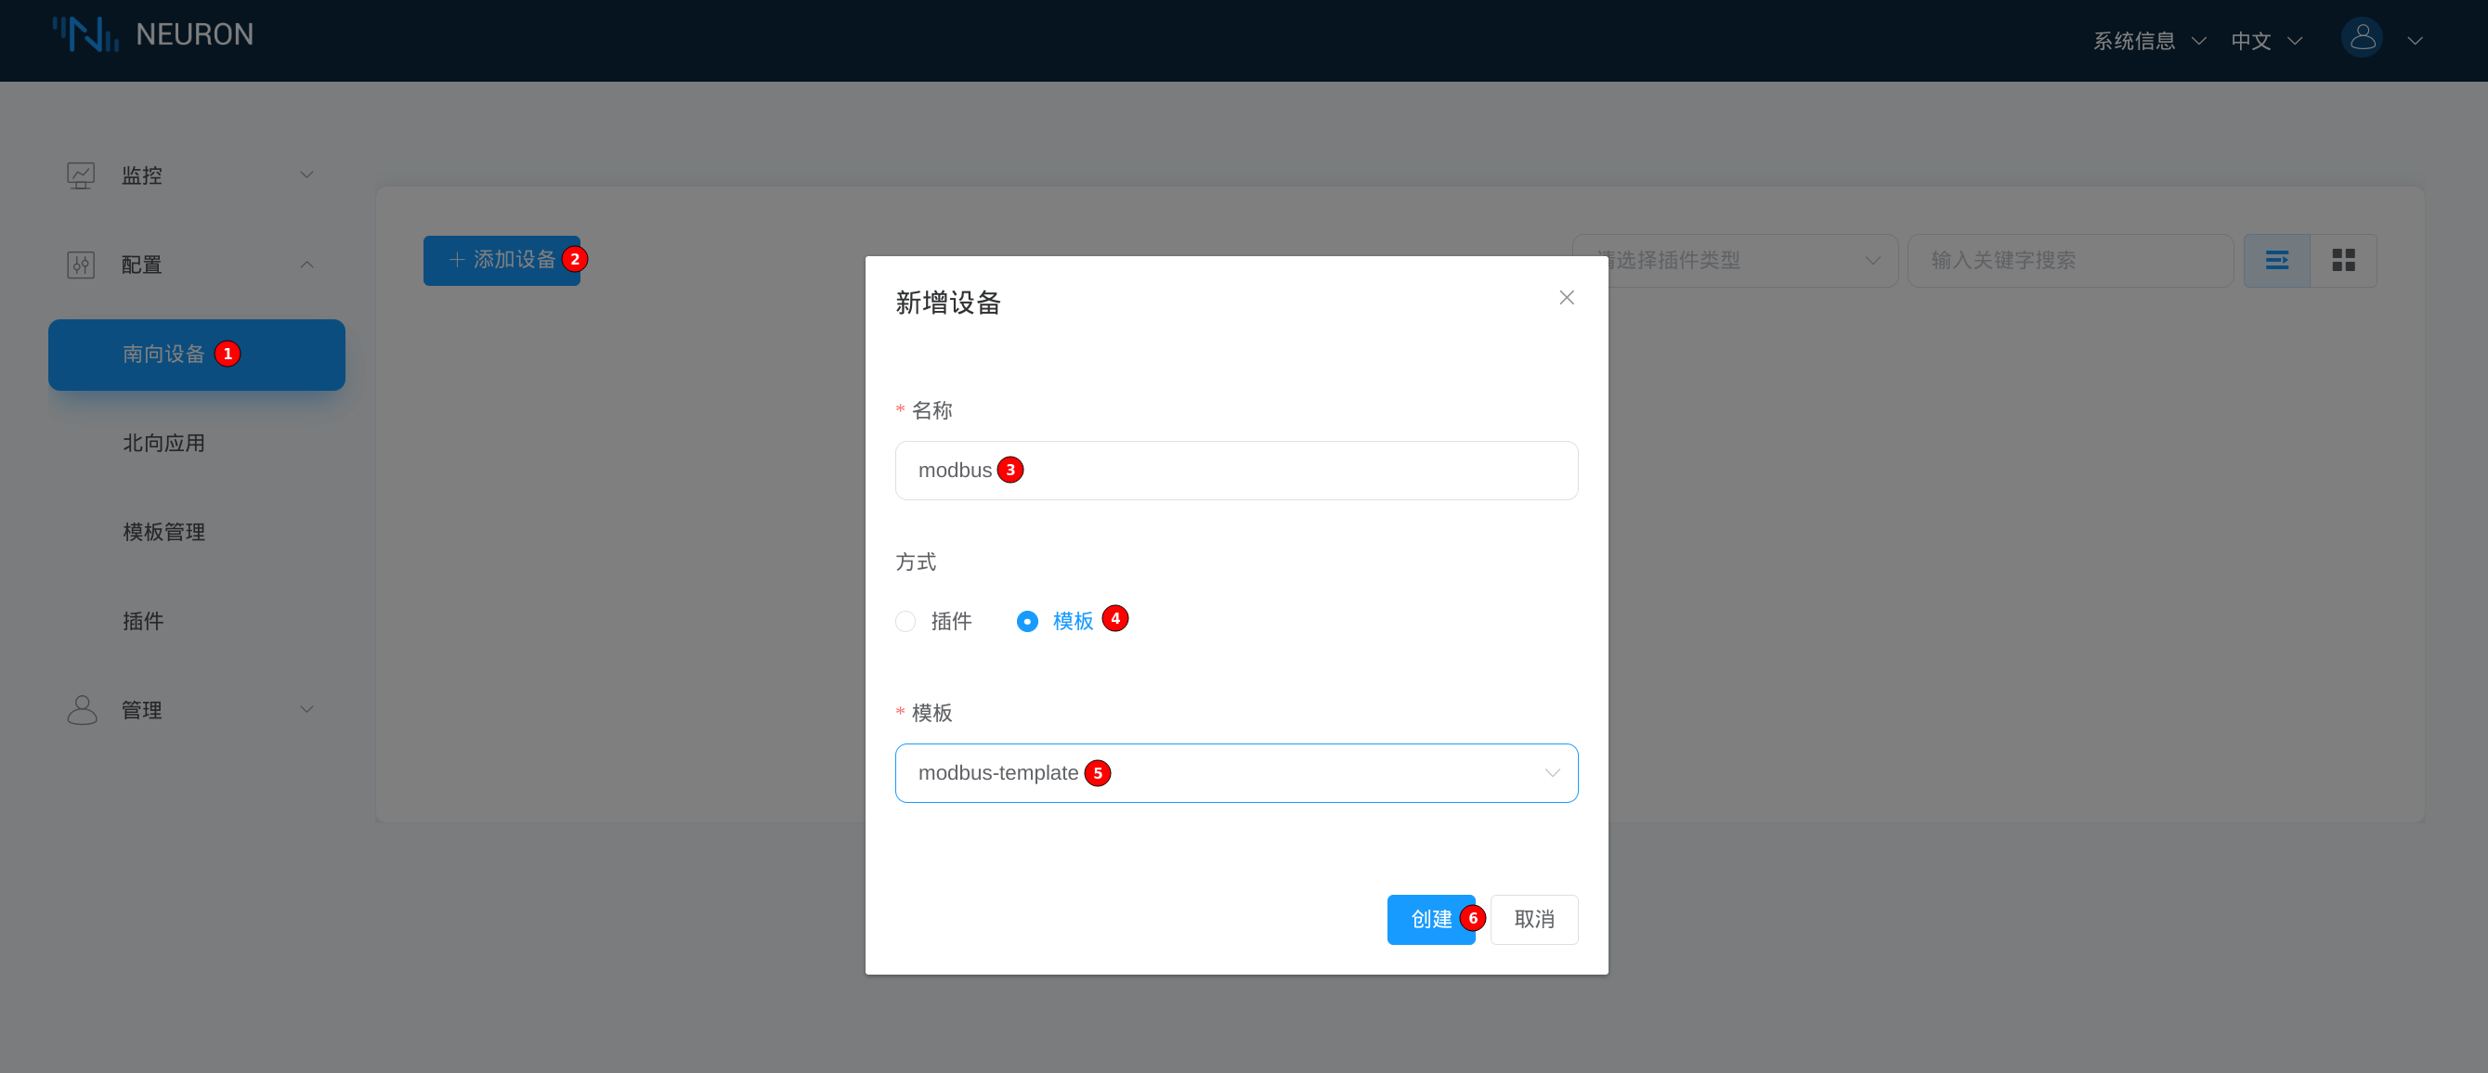The height and width of the screenshot is (1073, 2488).
Task: Select the 插件 creation method radio button
Action: click(905, 620)
